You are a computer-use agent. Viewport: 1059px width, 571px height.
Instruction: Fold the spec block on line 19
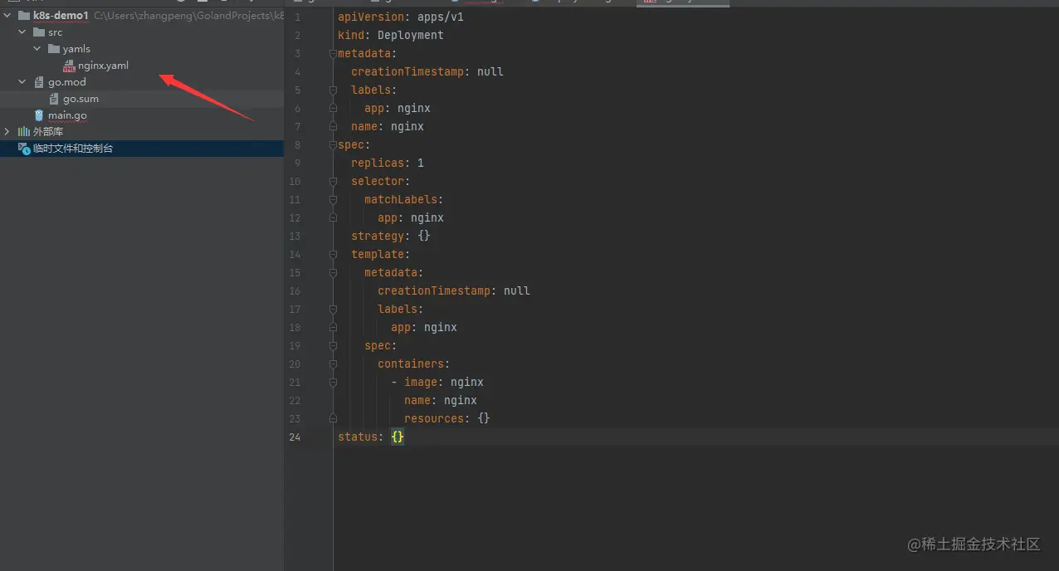333,346
